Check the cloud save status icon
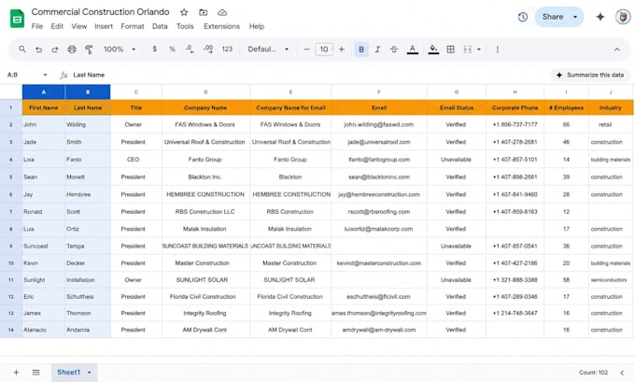Image resolution: width=635 pixels, height=382 pixels. click(222, 12)
